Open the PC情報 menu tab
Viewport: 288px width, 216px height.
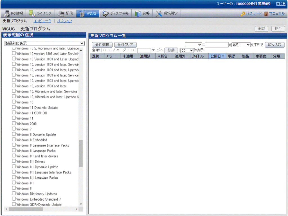13,13
